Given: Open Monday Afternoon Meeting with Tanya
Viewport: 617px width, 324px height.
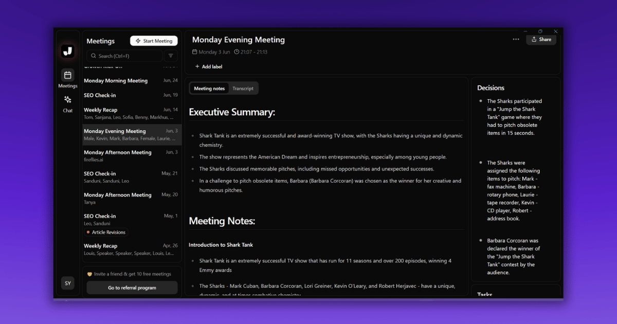Looking at the screenshot, I should pos(132,199).
